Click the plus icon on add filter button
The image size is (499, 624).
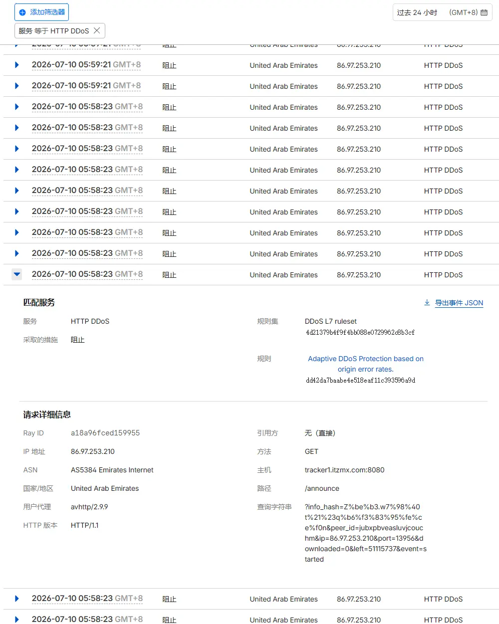[22, 12]
